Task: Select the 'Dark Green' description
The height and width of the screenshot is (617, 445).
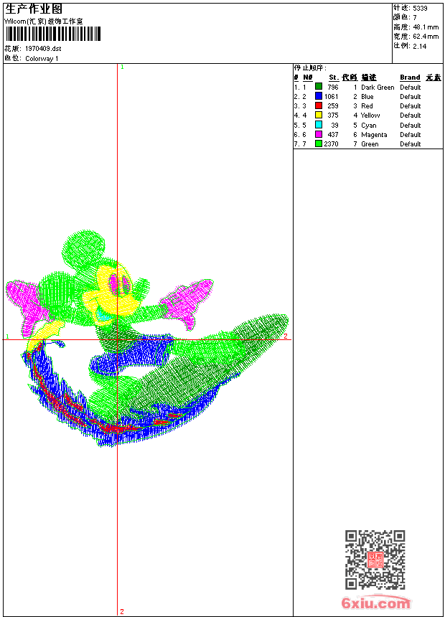Action: [378, 88]
